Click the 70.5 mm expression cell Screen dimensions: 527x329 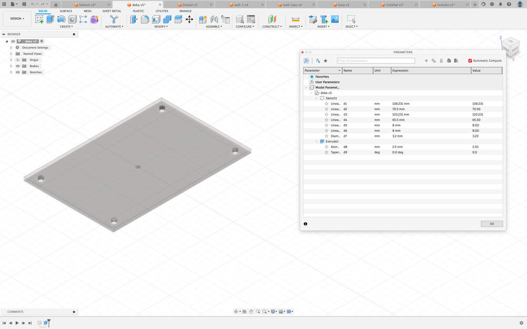click(x=431, y=109)
